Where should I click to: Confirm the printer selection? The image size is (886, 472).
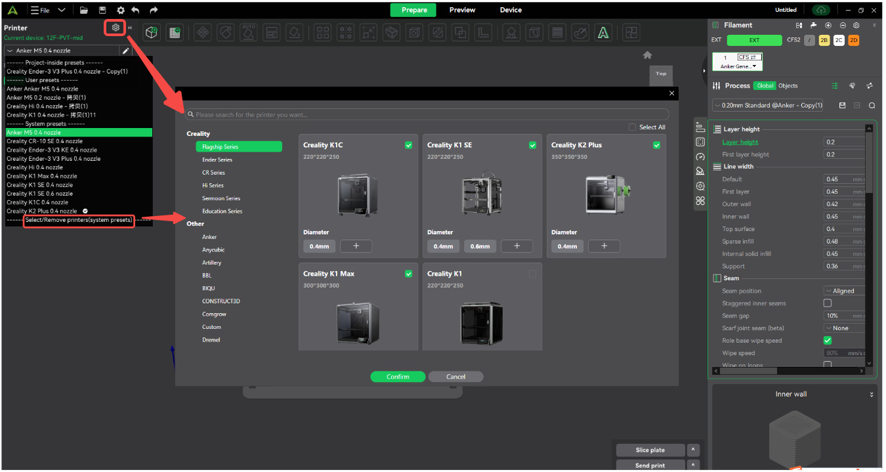click(x=398, y=377)
